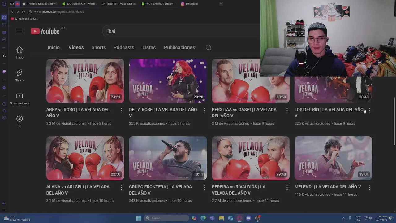This screenshot has width=396, height=223.
Task: Open Twitch icon in Opera sidebar
Action: (4, 72)
